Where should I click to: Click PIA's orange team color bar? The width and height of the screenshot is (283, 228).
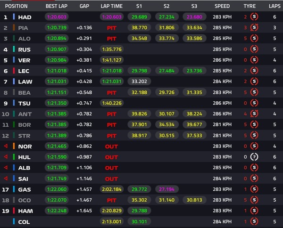[14, 28]
